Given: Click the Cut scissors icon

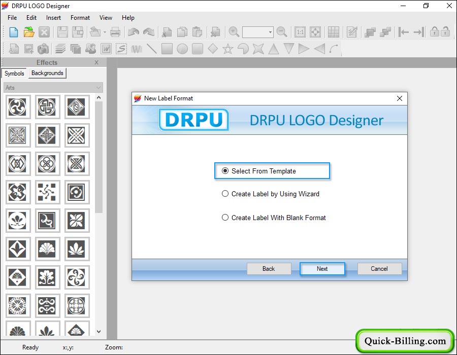Looking at the screenshot, I should [x=167, y=32].
